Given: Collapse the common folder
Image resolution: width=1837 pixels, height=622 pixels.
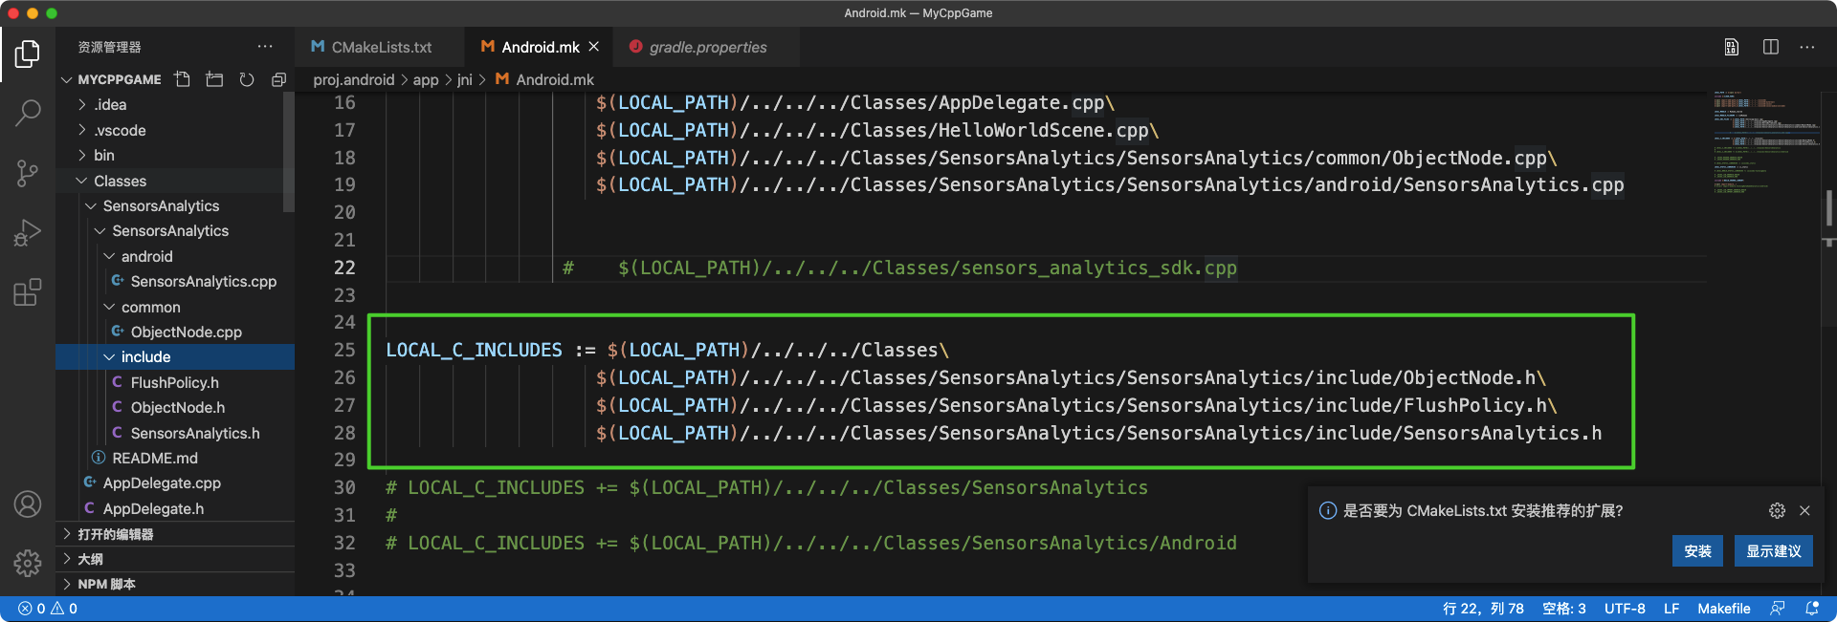Looking at the screenshot, I should pyautogui.click(x=175, y=307).
